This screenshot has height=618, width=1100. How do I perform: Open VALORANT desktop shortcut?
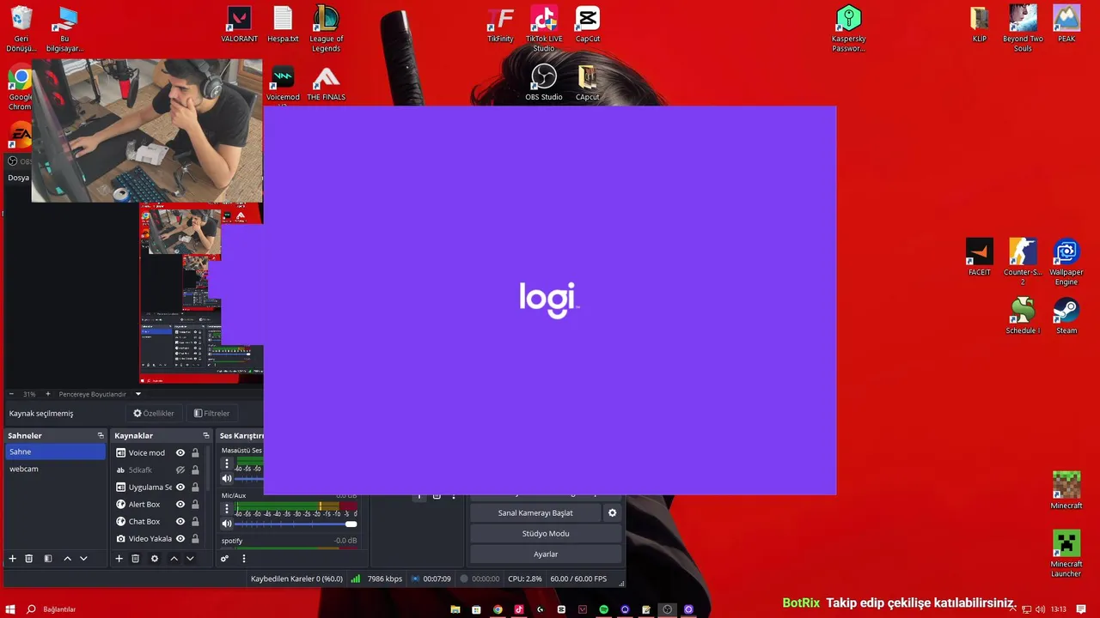[x=239, y=24]
